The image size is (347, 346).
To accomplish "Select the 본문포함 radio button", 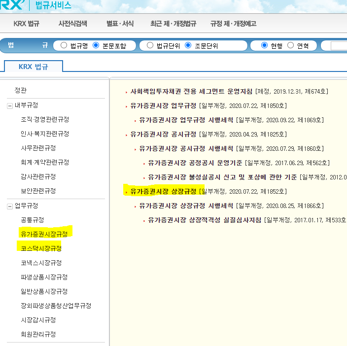I will 96,45.
